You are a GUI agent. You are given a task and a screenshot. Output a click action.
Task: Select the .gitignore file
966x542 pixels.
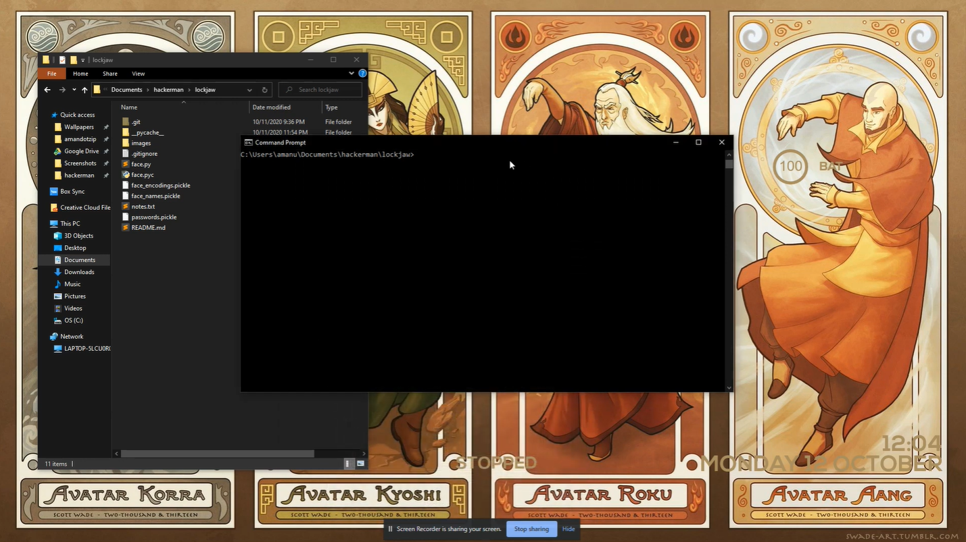pyautogui.click(x=144, y=154)
